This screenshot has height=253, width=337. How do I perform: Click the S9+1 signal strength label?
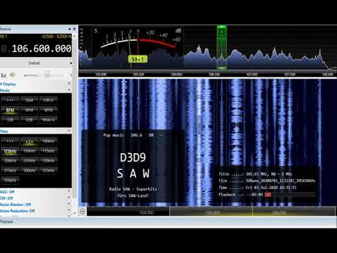(138, 59)
